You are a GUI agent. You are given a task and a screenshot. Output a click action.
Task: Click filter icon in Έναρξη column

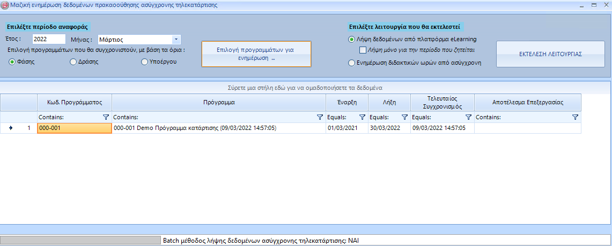tap(362, 117)
